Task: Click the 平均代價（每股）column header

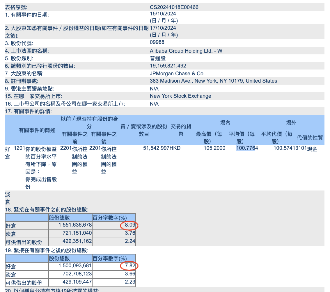Action: tap(277, 138)
